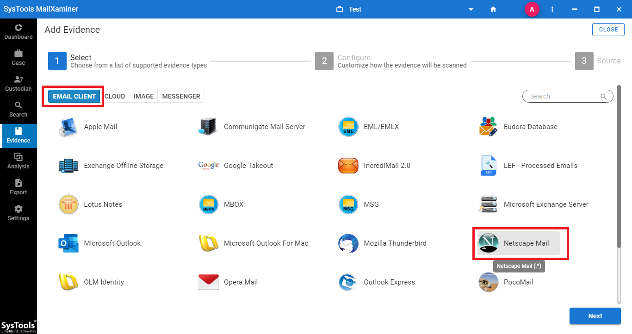Pick the EML/EMLX evidence icon
Image resolution: width=632 pixels, height=334 pixels.
point(348,127)
